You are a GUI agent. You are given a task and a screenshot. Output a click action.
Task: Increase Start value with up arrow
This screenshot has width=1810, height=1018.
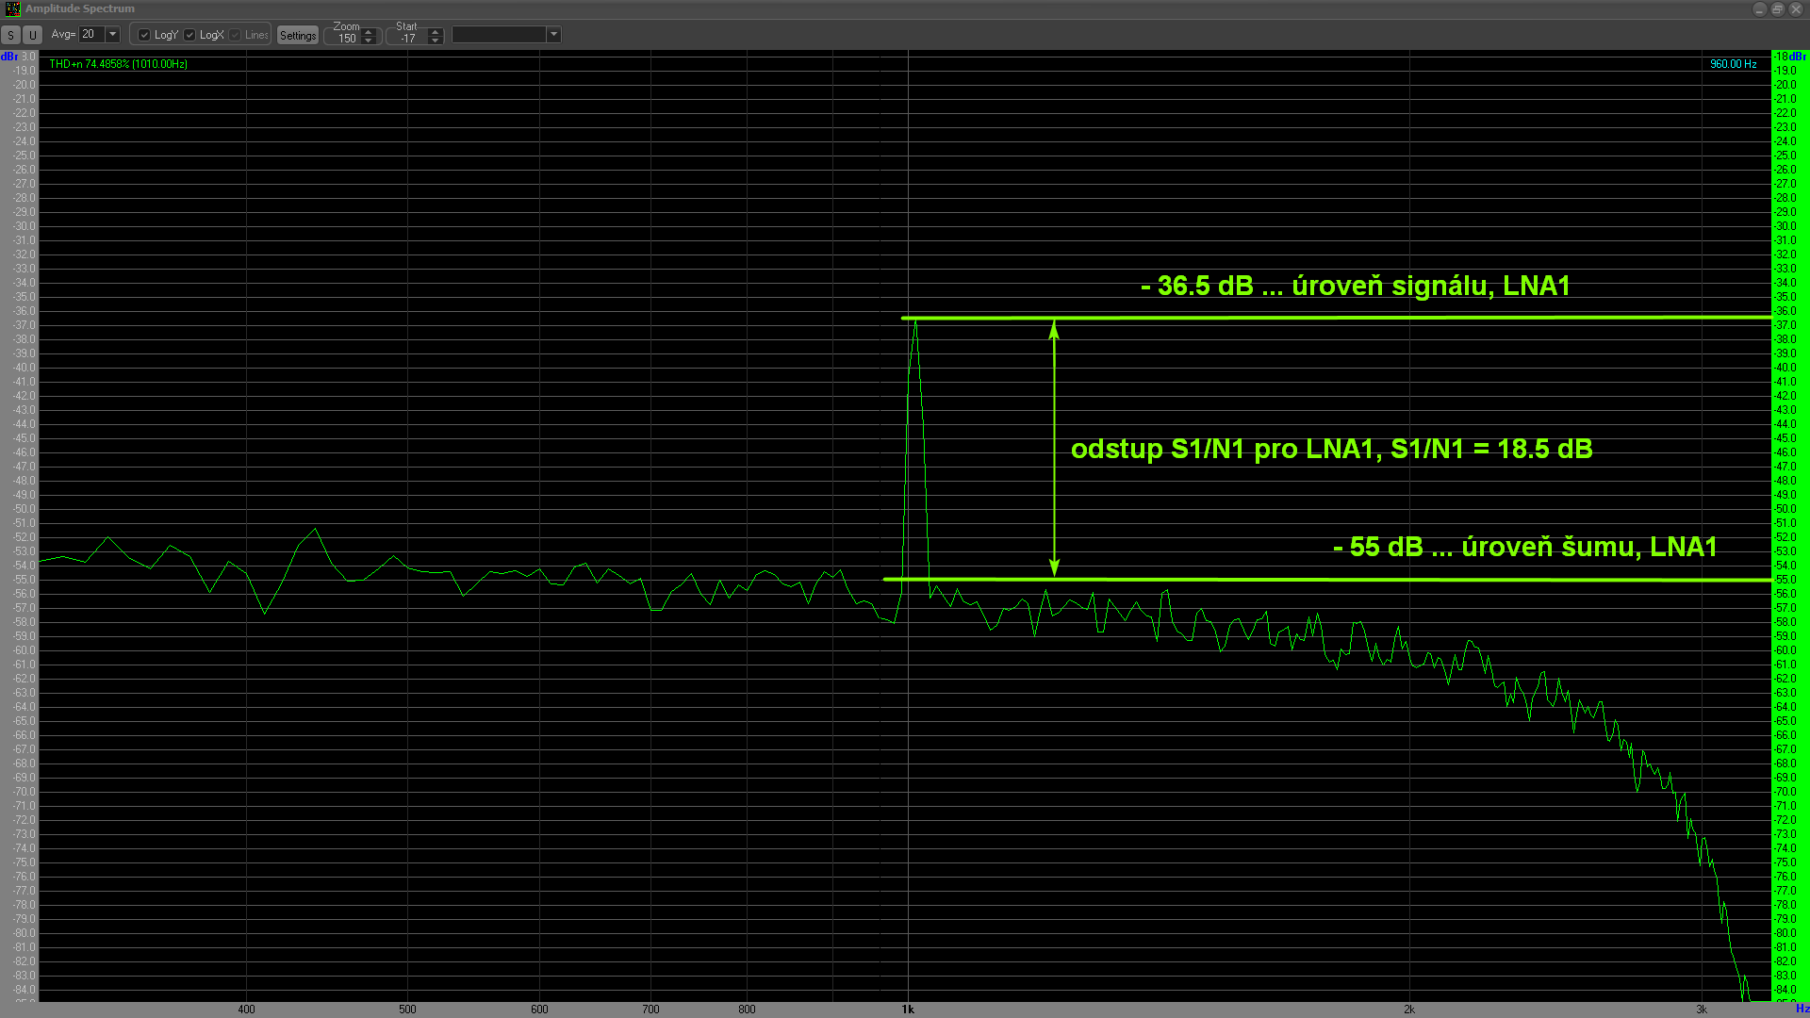click(435, 32)
